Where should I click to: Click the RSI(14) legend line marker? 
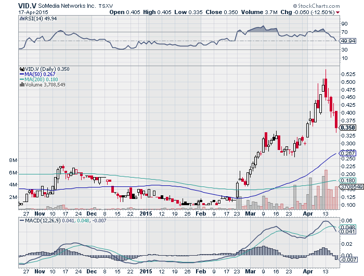pyautogui.click(x=20, y=18)
